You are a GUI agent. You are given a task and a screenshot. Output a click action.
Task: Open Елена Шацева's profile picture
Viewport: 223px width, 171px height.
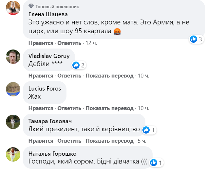(14, 8)
